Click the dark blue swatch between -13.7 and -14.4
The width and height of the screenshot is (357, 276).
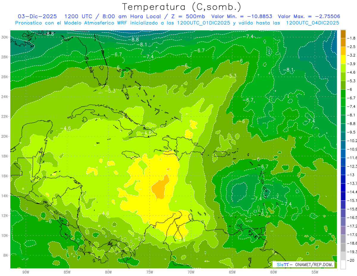point(343,188)
